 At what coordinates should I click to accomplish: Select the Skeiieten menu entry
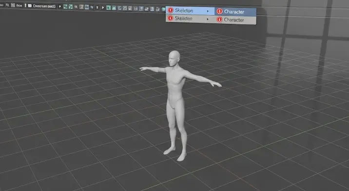[190, 19]
